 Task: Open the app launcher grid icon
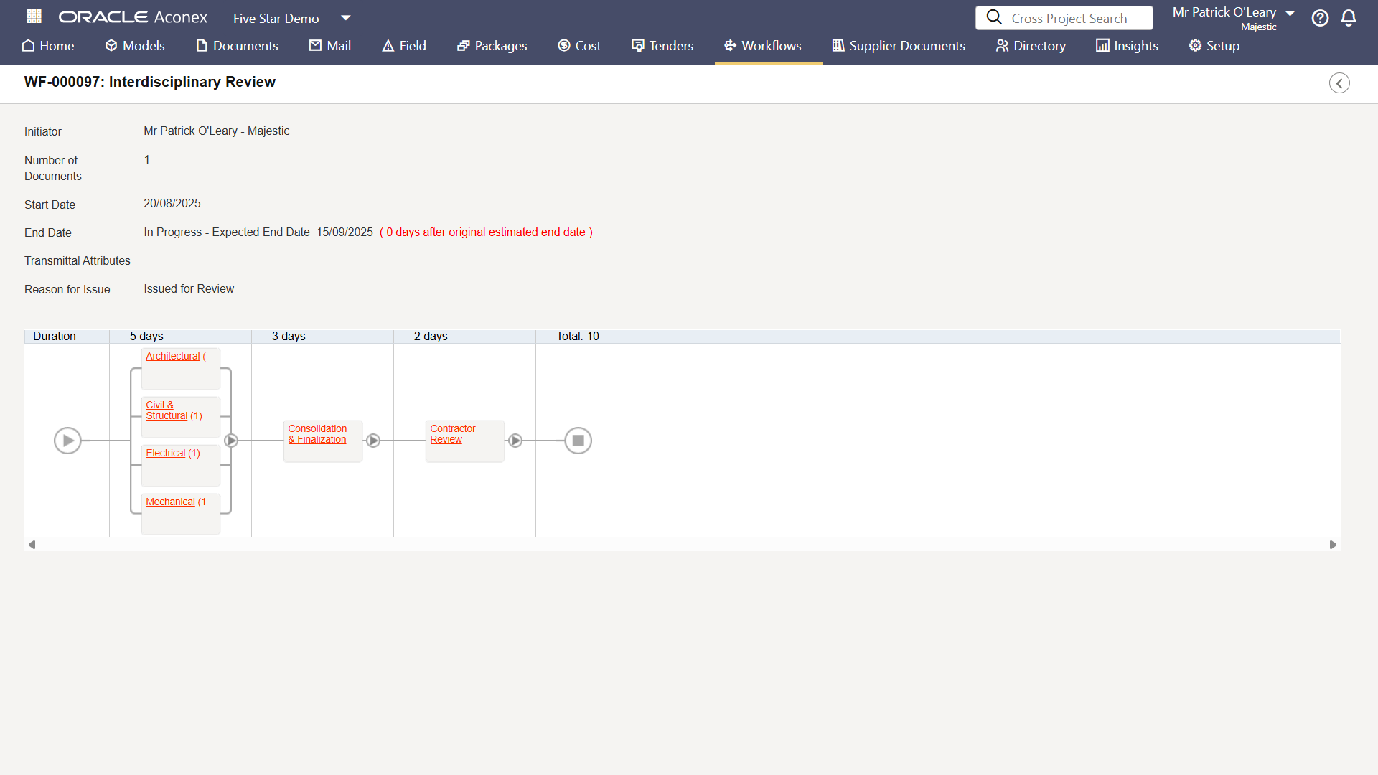pos(34,17)
